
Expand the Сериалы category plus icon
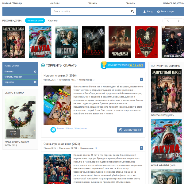(x=35, y=82)
